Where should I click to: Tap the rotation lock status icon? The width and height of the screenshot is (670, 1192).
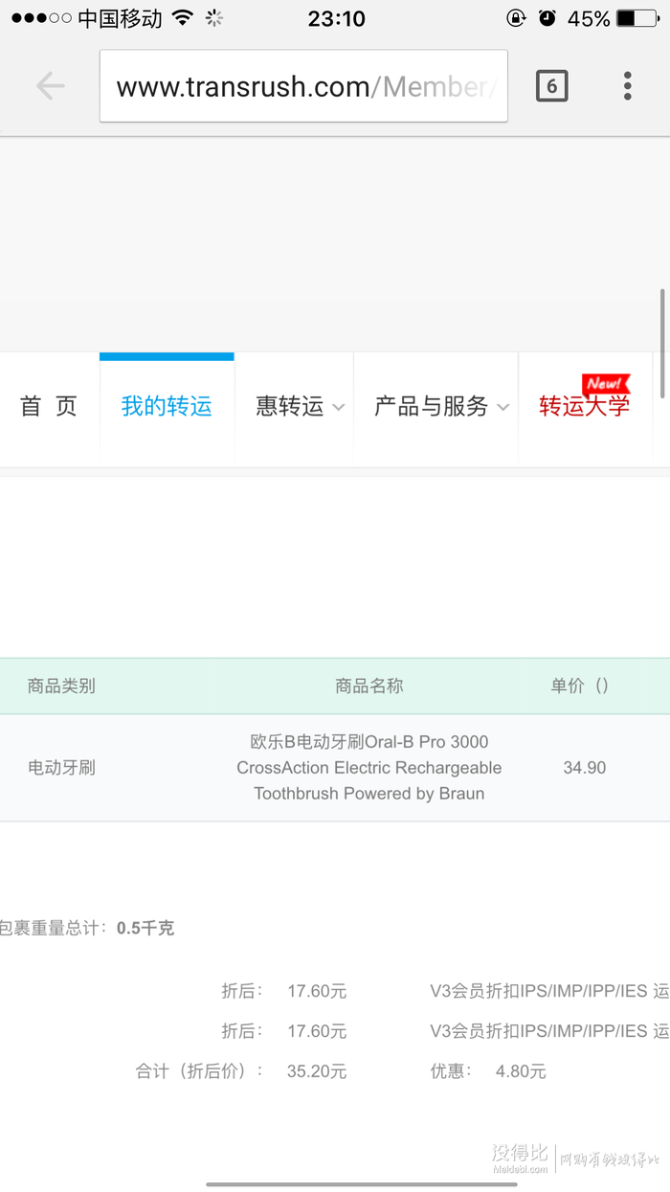(x=516, y=18)
